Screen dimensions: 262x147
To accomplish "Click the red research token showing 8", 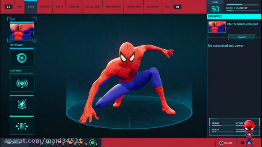I will click(x=59, y=143).
